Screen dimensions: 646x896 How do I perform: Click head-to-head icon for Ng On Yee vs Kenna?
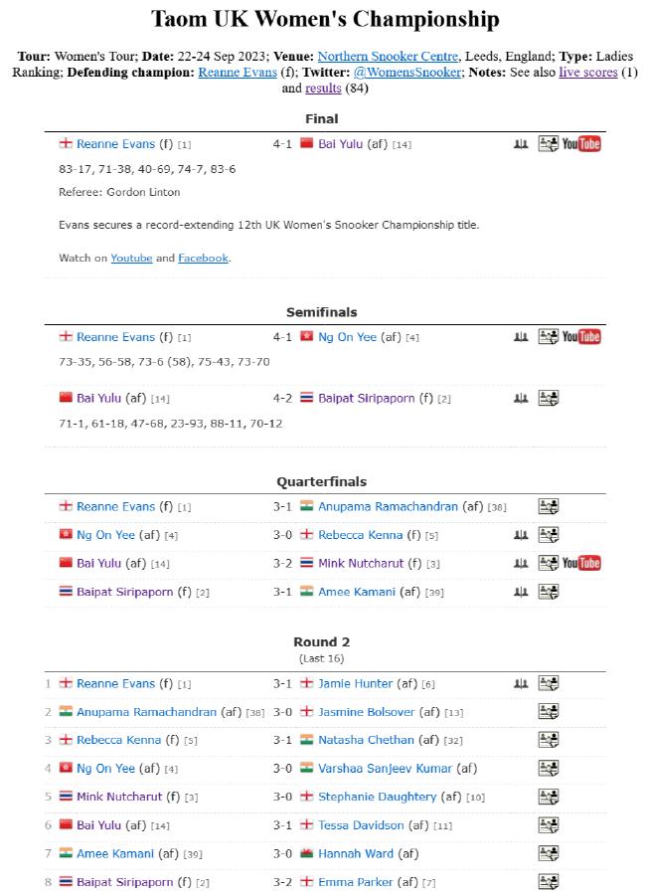(x=521, y=535)
